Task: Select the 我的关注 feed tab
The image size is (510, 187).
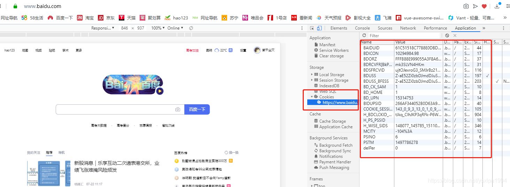Action: point(33,153)
